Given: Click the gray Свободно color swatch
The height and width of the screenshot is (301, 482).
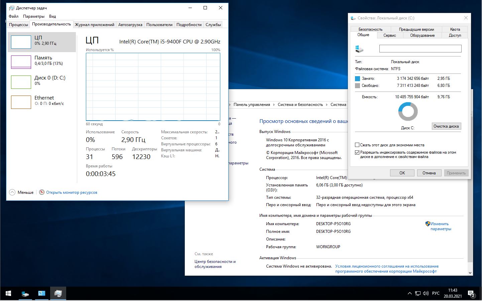Looking at the screenshot, I should tap(357, 86).
